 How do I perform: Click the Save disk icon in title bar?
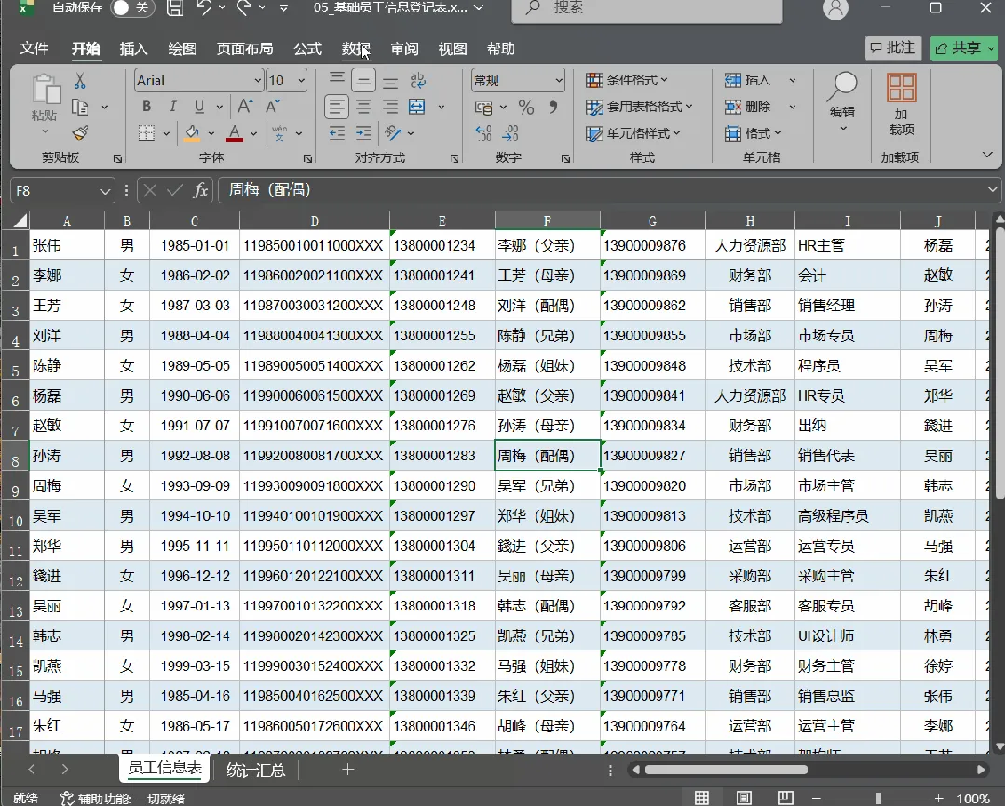coord(175,7)
